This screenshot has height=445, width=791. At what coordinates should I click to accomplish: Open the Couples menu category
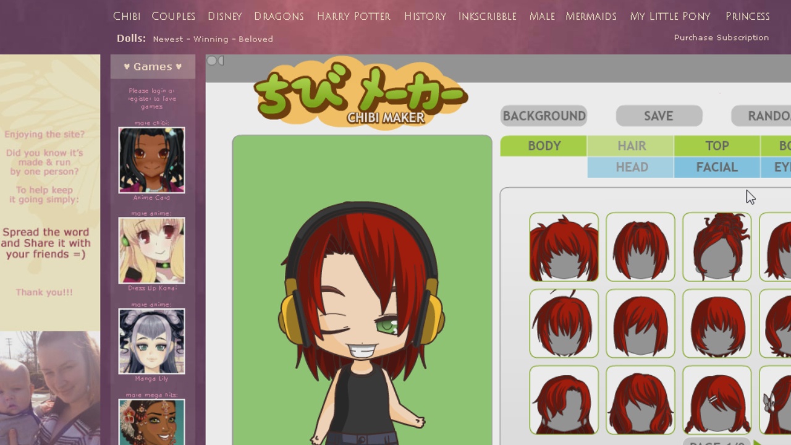[173, 16]
